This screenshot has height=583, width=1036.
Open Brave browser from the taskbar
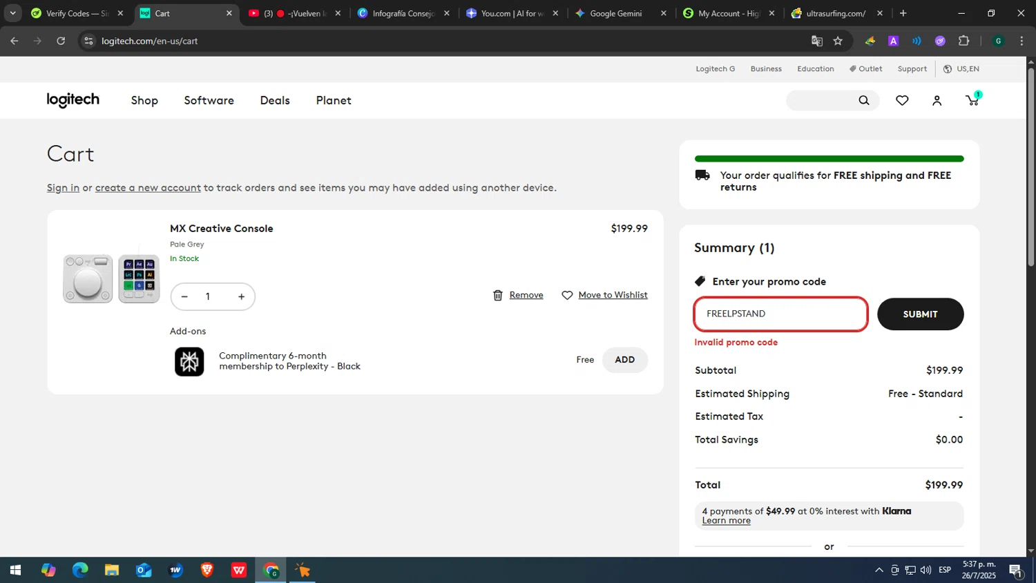[207, 570]
